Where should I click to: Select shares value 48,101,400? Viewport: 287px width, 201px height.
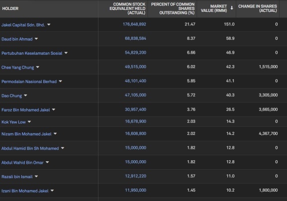tap(135, 81)
